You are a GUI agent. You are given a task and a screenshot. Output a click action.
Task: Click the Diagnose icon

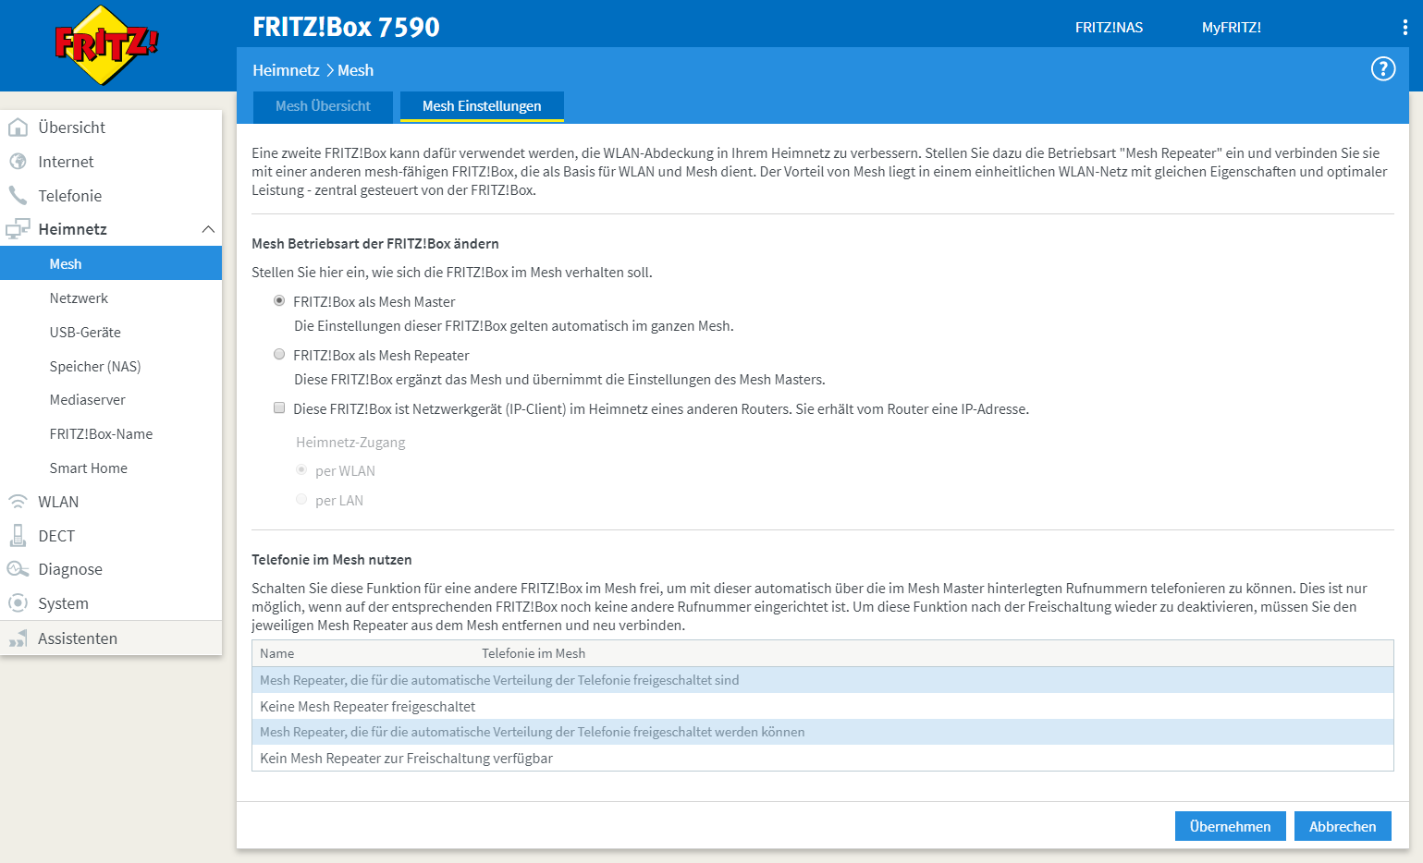18,569
